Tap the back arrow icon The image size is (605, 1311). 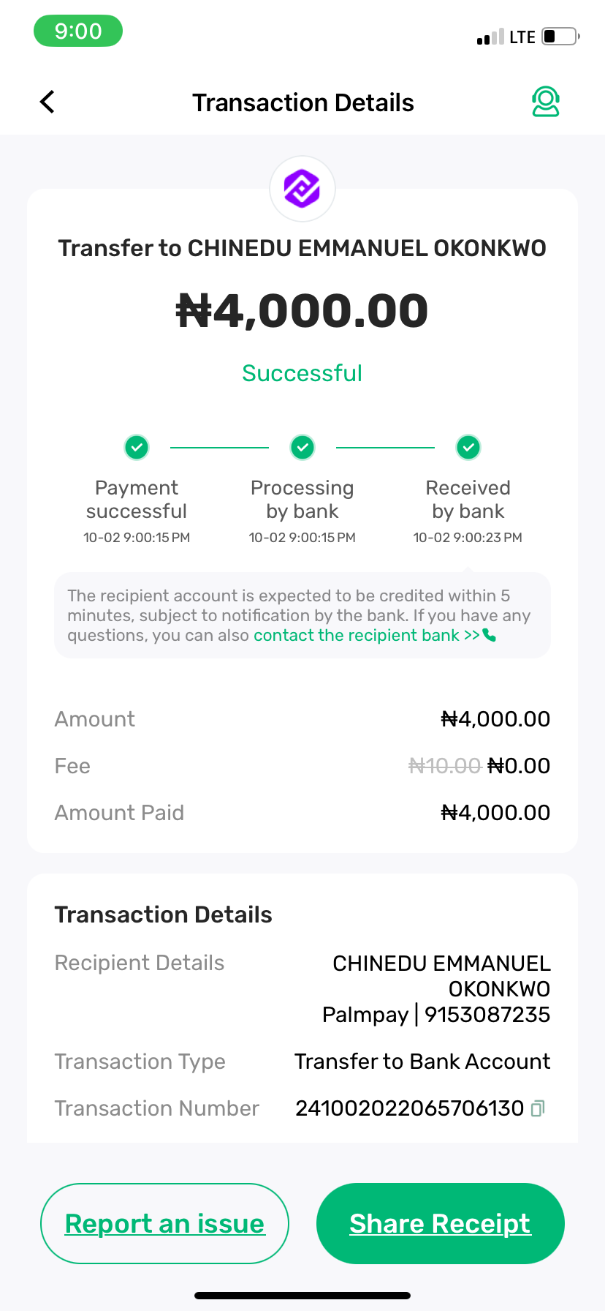pos(47,102)
